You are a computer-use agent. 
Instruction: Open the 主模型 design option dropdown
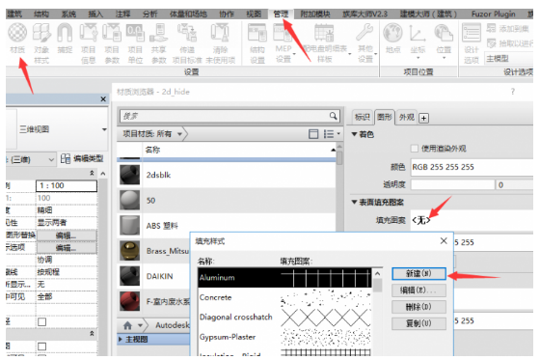tap(509, 59)
